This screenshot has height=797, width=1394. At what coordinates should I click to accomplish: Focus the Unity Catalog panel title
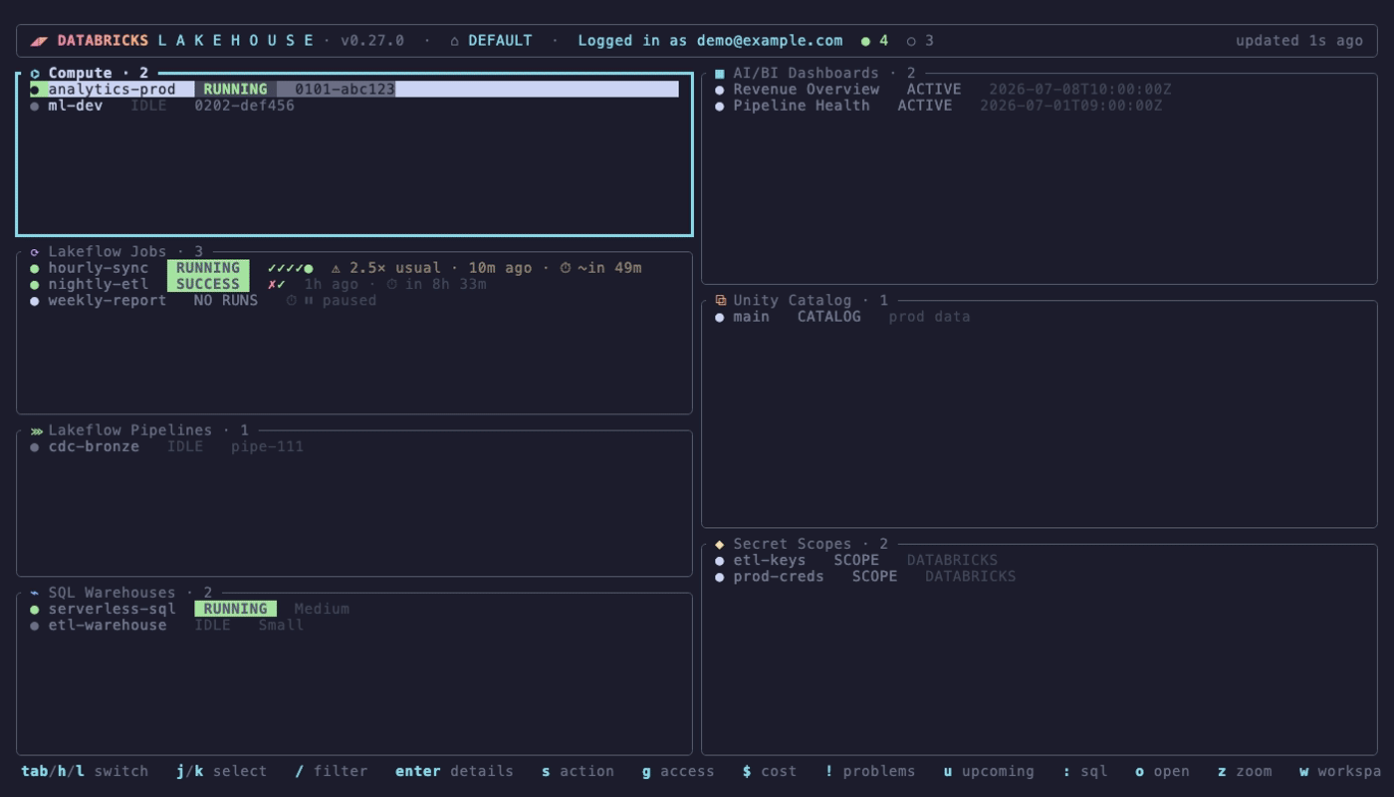click(x=811, y=301)
